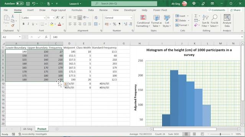Switch to the Power Pivot tab
This screenshot has width=245, height=137.
coord(160,10)
